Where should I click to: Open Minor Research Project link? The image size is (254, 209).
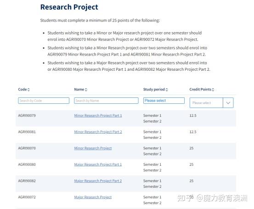(93, 148)
